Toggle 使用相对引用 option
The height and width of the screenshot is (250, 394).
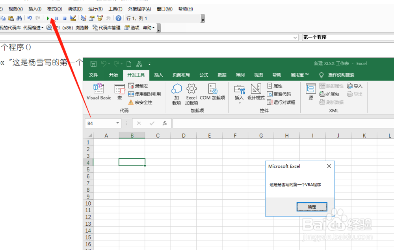click(x=144, y=94)
